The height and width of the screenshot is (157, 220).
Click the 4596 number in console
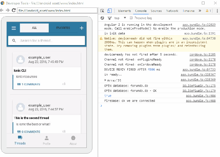coord(151,70)
